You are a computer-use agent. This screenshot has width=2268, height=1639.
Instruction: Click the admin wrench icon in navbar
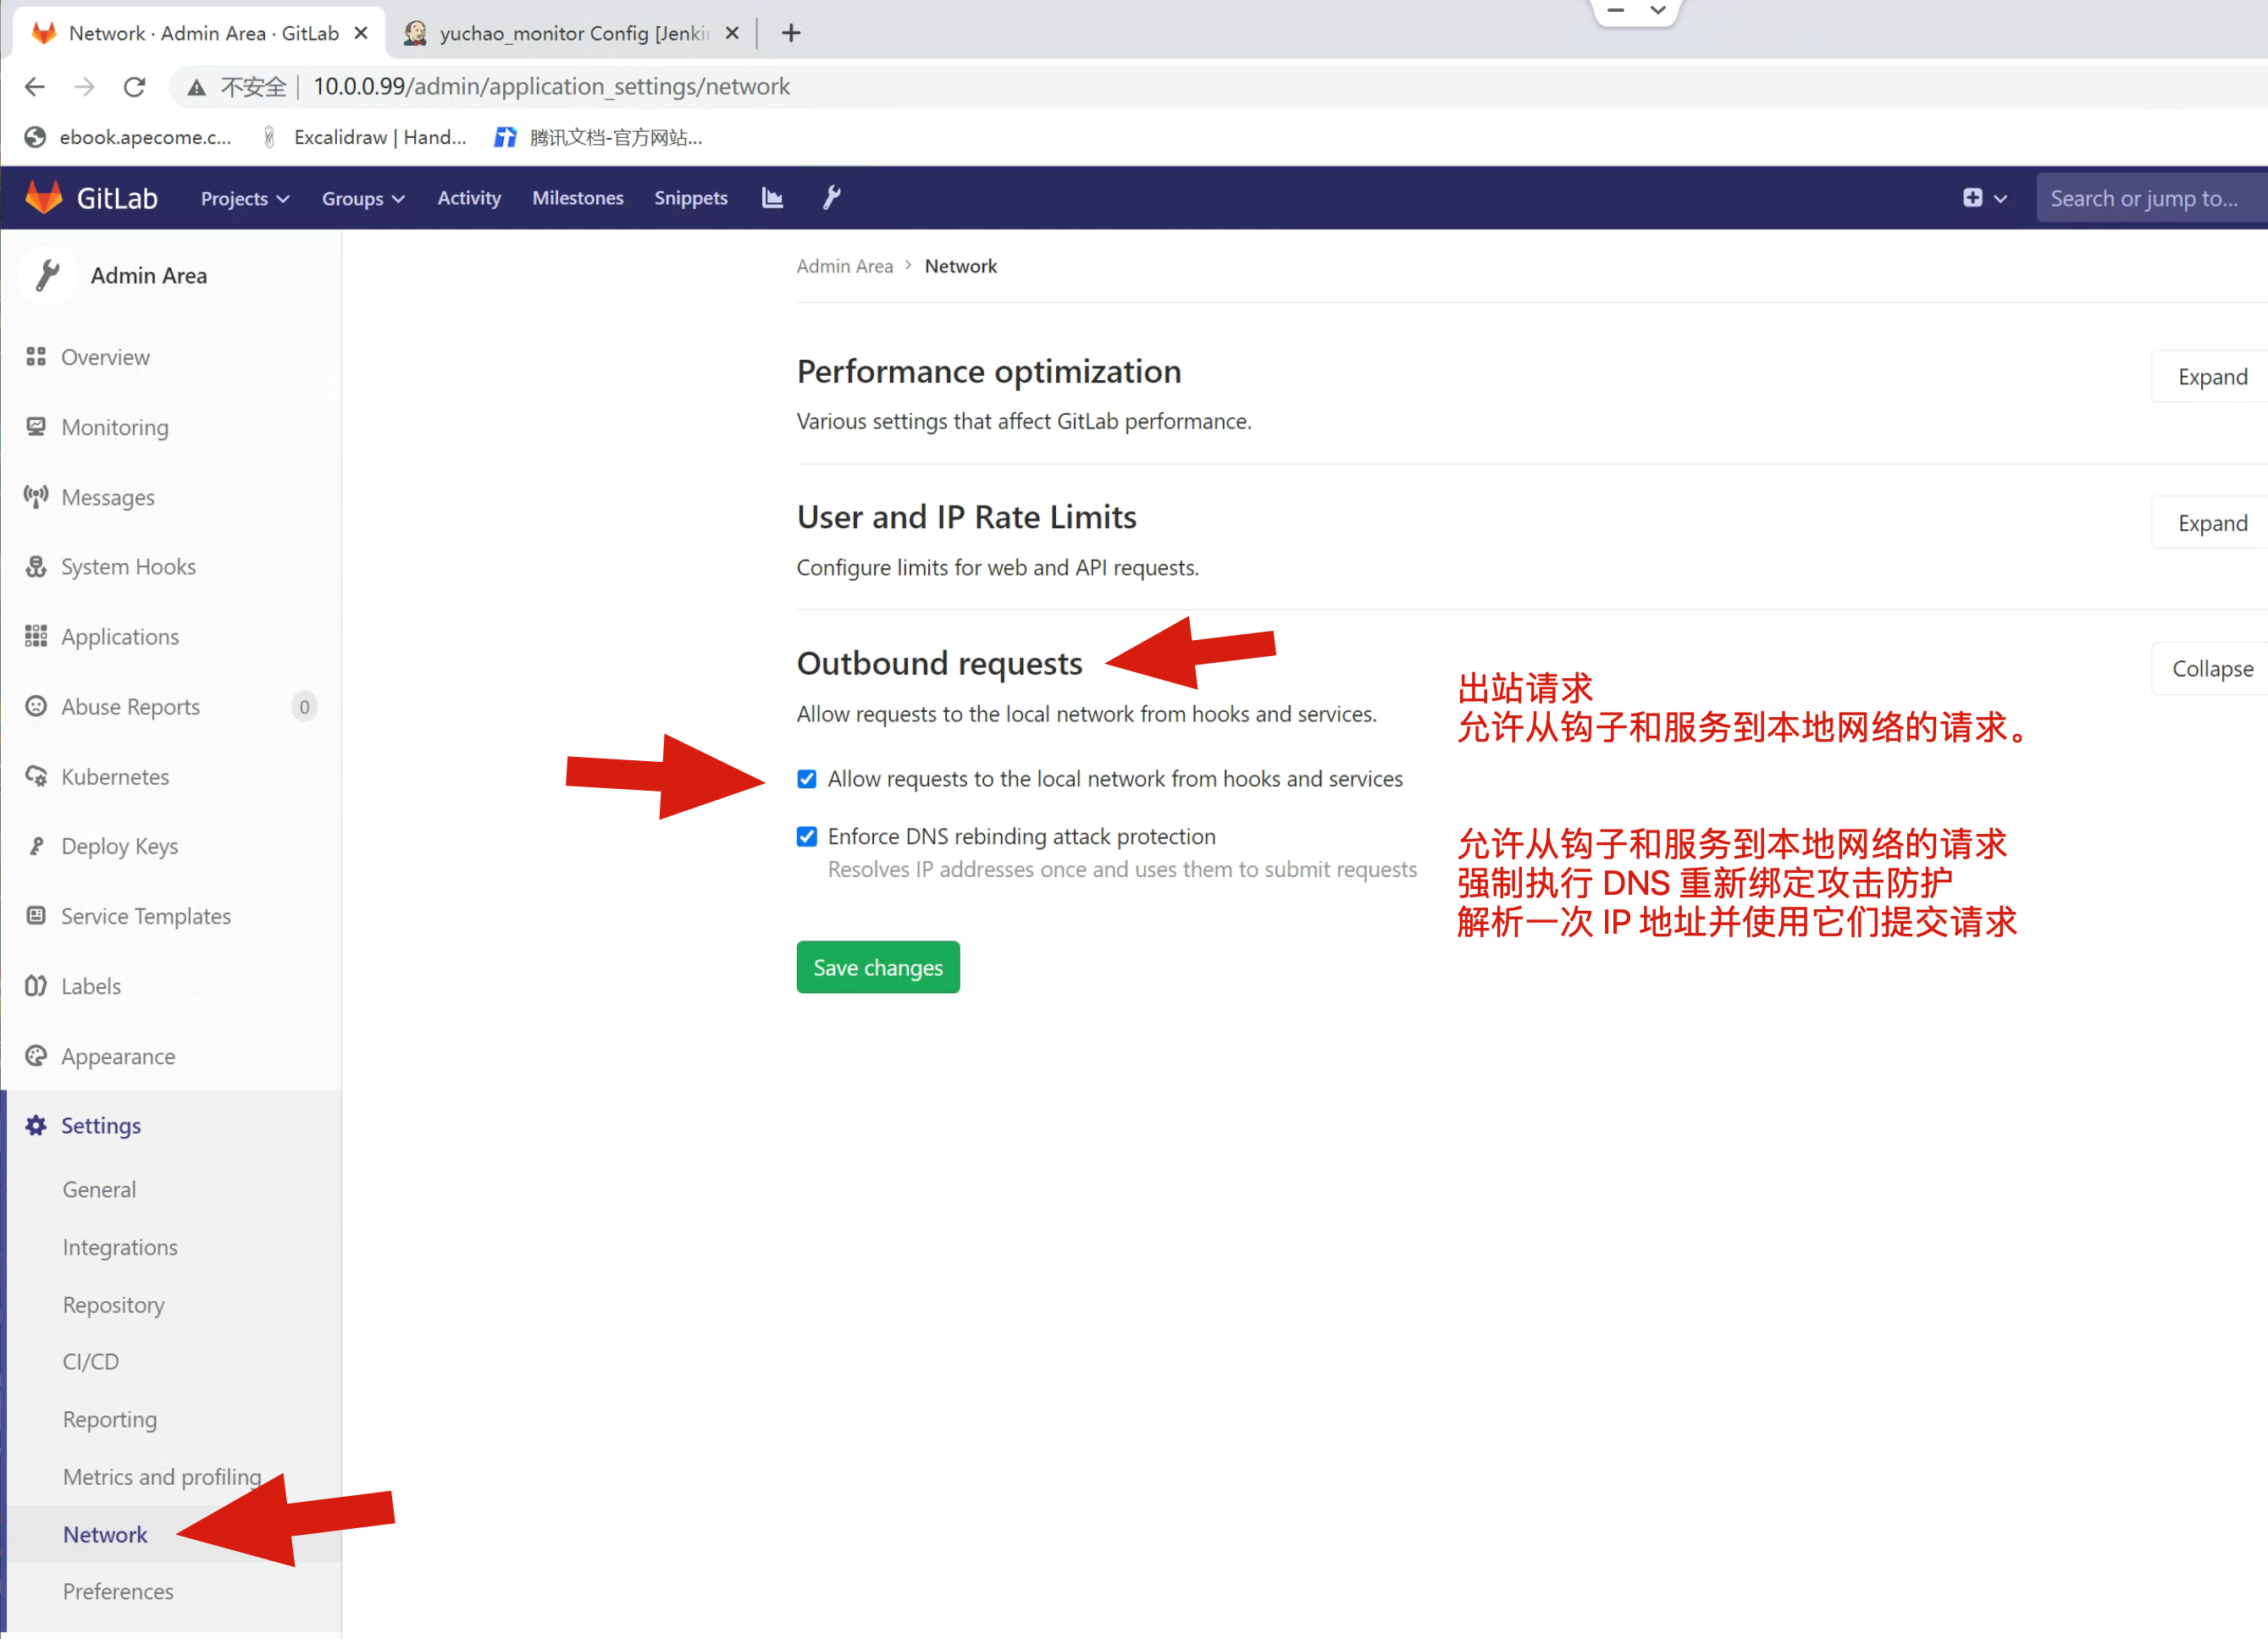point(831,198)
